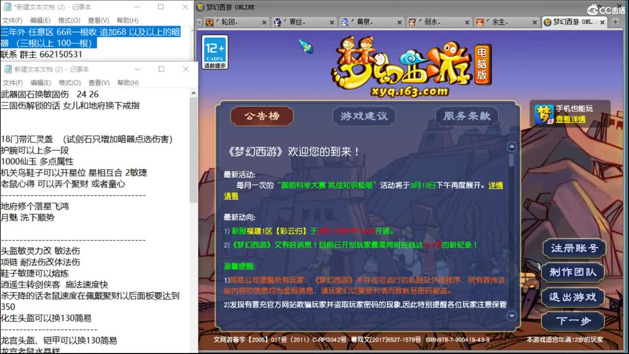The width and height of the screenshot is (629, 354).
Task: Click the 轮回 tab character avatar
Action: (x=209, y=22)
